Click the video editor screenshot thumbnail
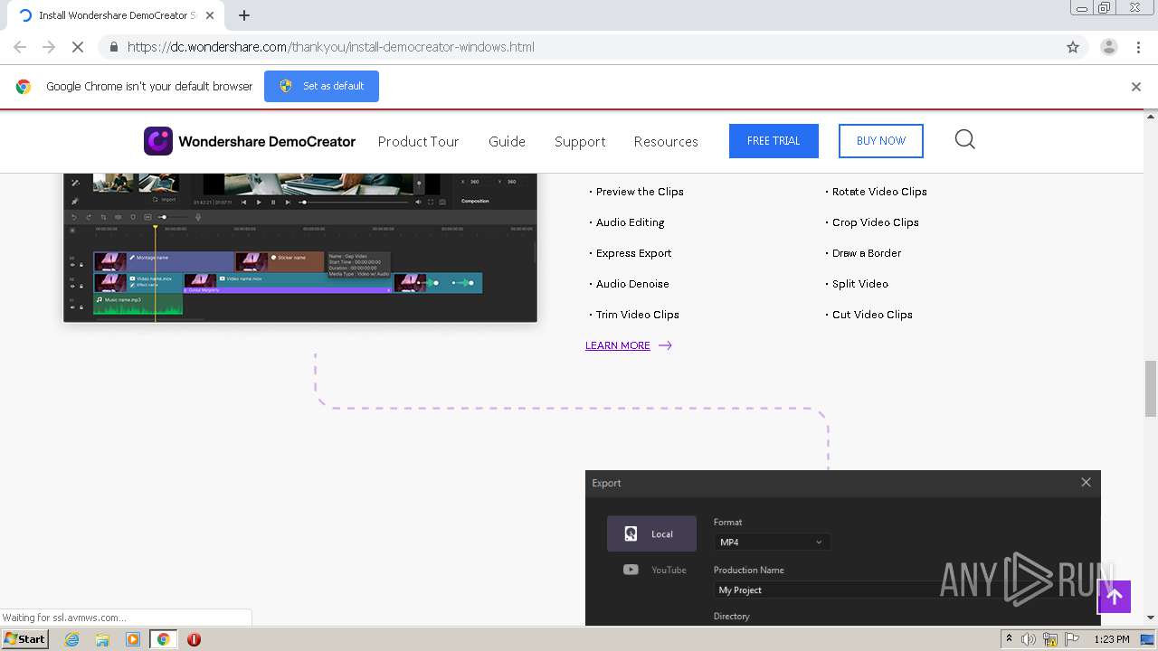Screen dimensions: 1158x651 click(x=300, y=247)
